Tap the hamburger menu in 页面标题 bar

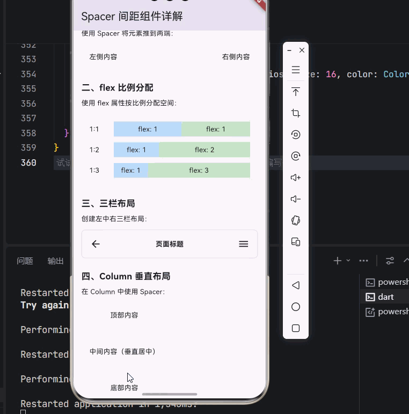point(243,244)
